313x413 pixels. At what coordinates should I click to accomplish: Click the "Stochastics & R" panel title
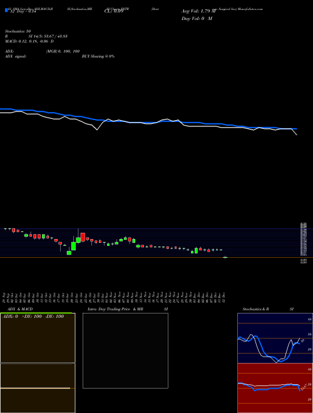click(x=255, y=309)
